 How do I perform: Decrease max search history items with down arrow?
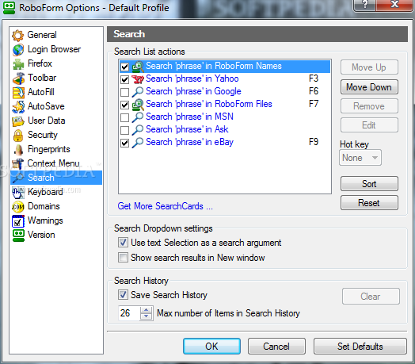[146, 316]
